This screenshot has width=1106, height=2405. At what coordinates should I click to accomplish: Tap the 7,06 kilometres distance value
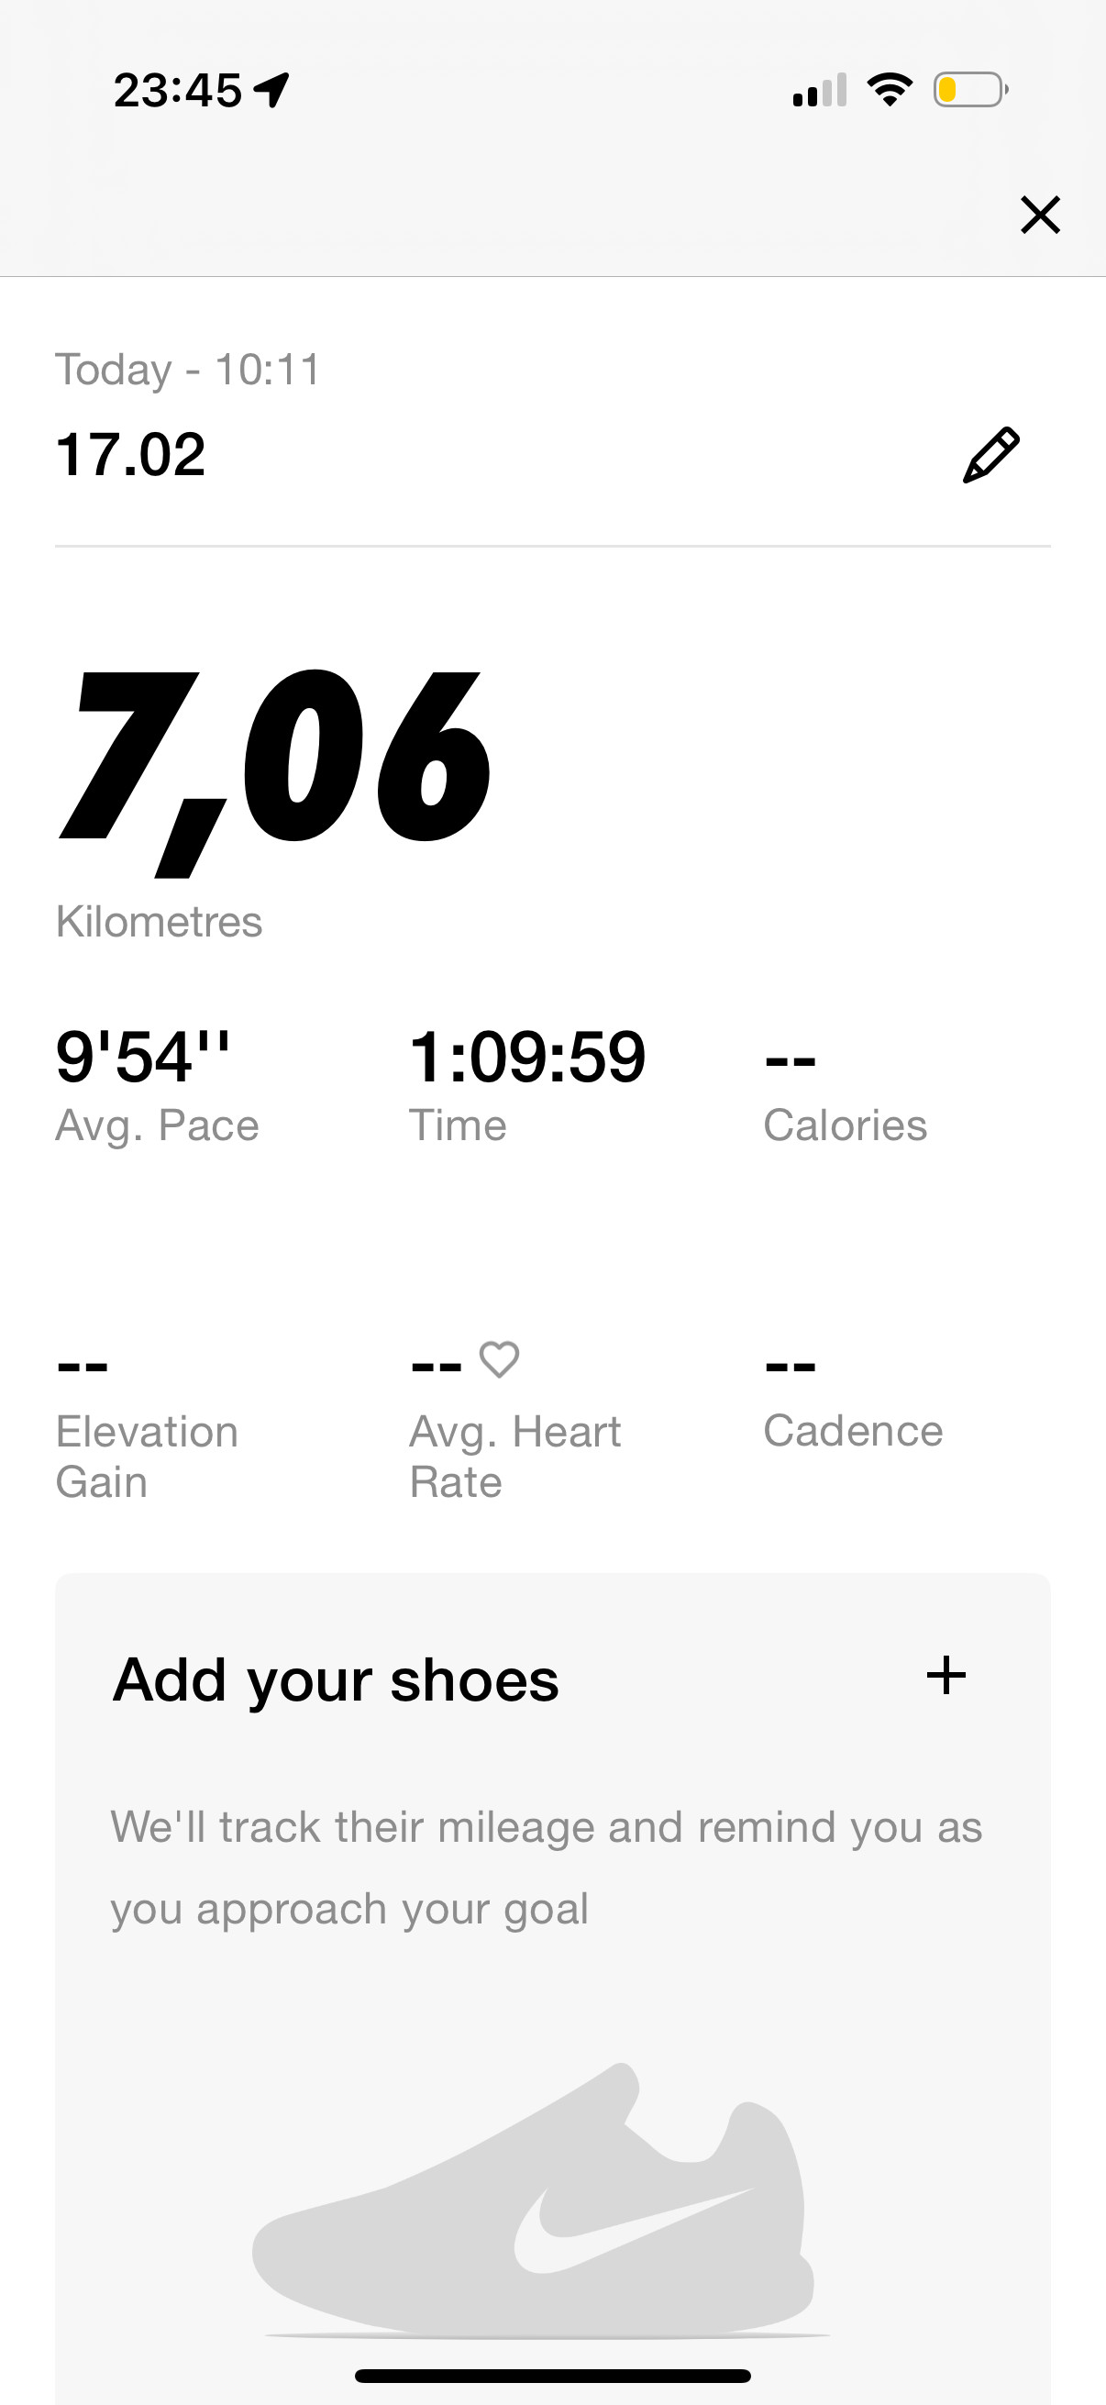274,773
